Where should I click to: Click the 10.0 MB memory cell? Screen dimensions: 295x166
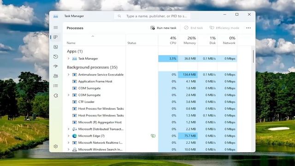(188, 149)
